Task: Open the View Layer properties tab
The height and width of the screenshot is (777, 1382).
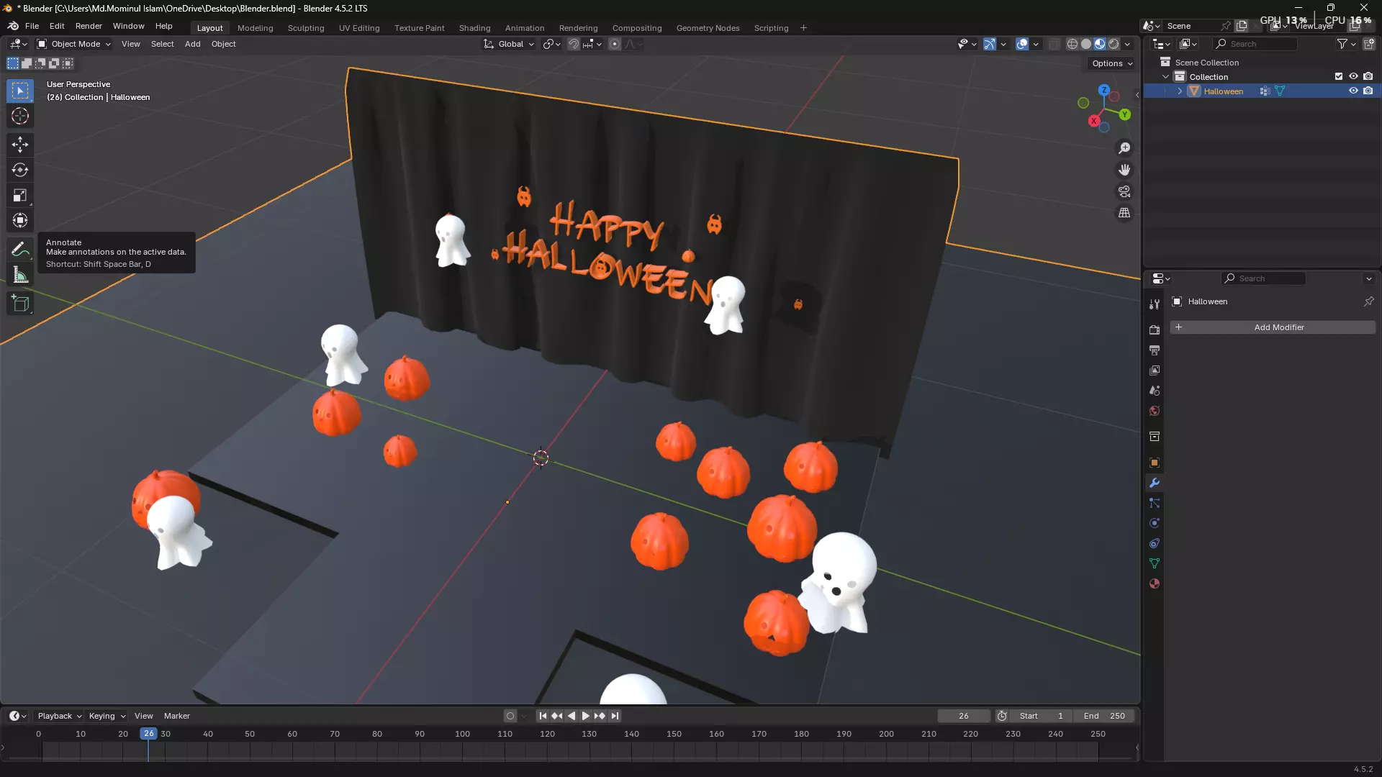Action: 1155,371
